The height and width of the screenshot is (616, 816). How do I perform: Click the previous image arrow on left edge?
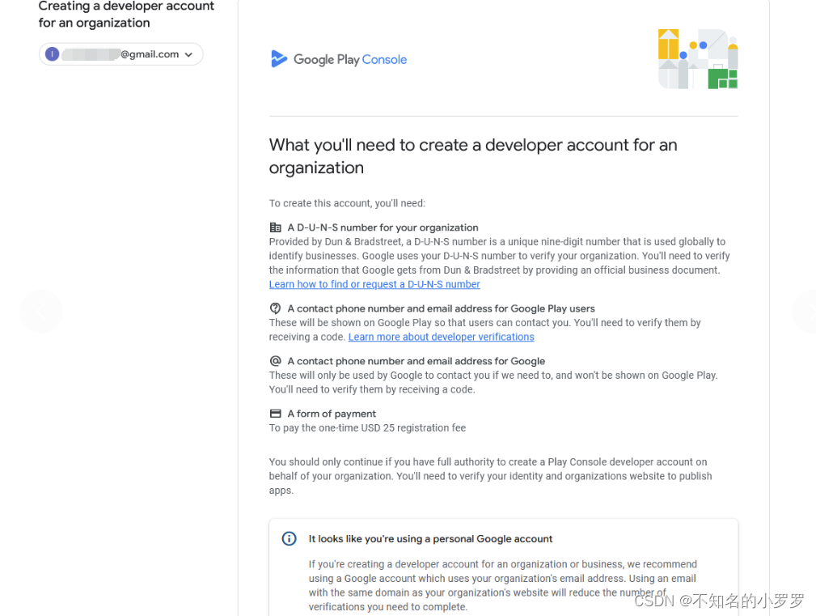pyautogui.click(x=41, y=312)
